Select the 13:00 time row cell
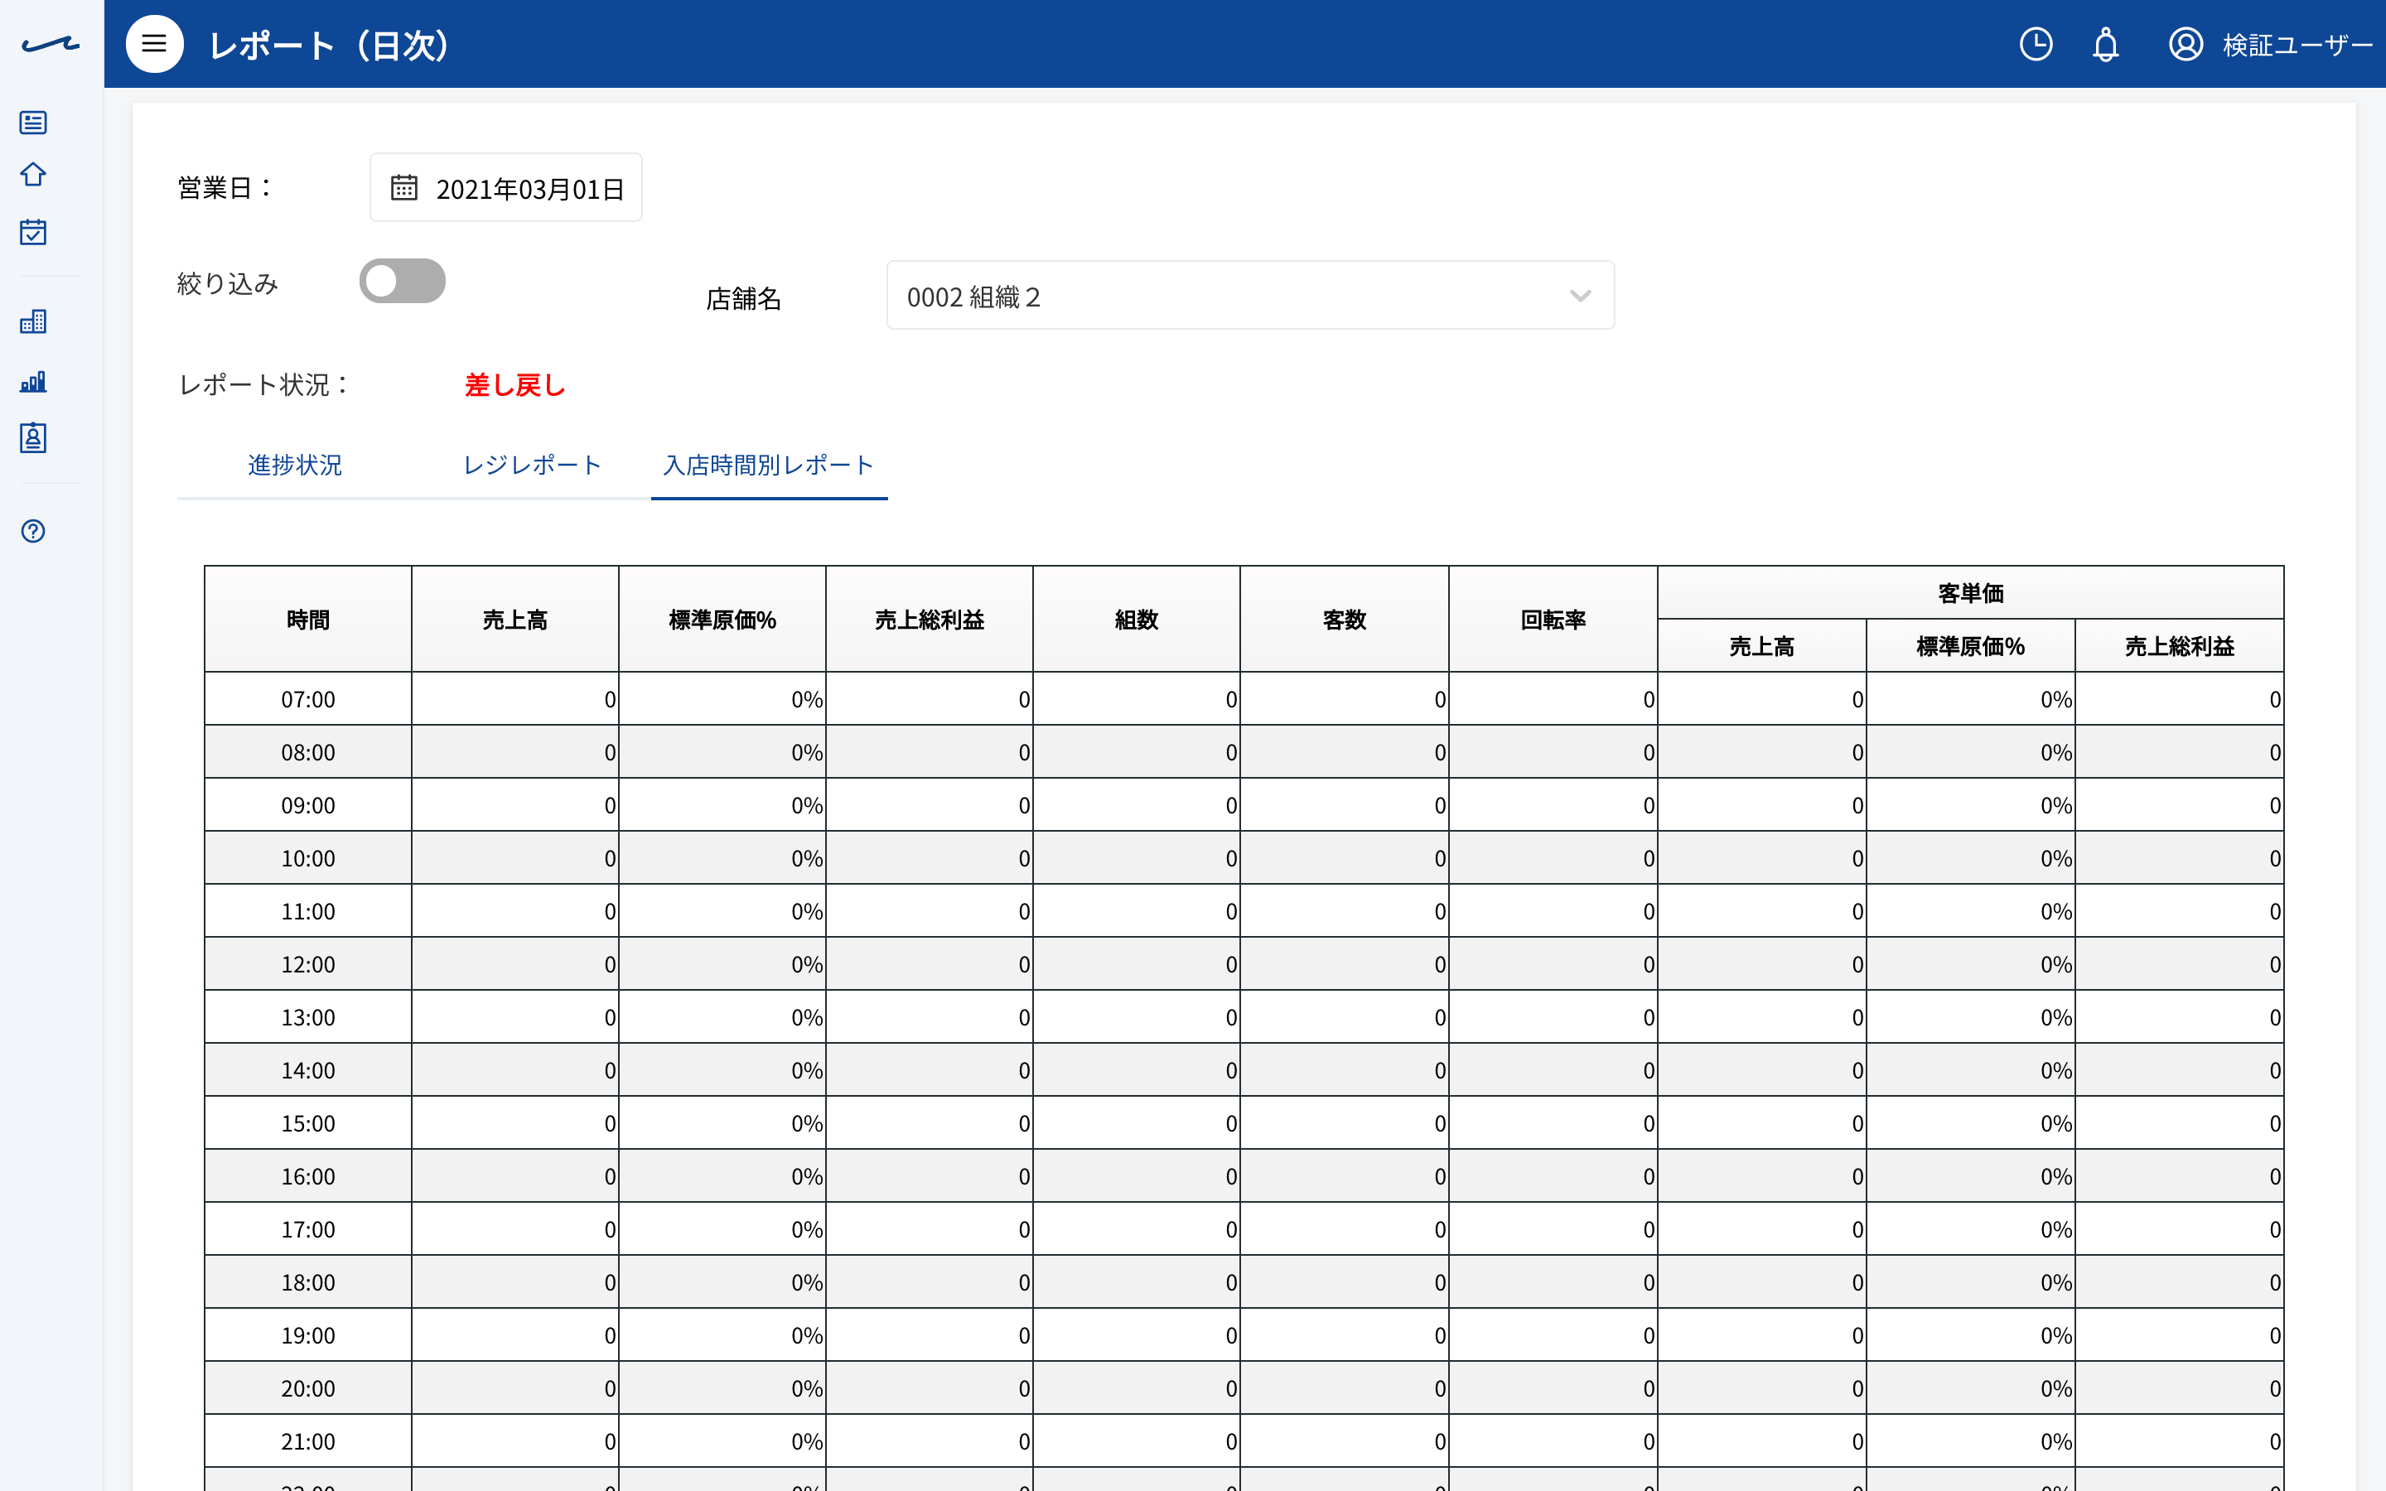This screenshot has height=1491, width=2386. coord(307,1018)
